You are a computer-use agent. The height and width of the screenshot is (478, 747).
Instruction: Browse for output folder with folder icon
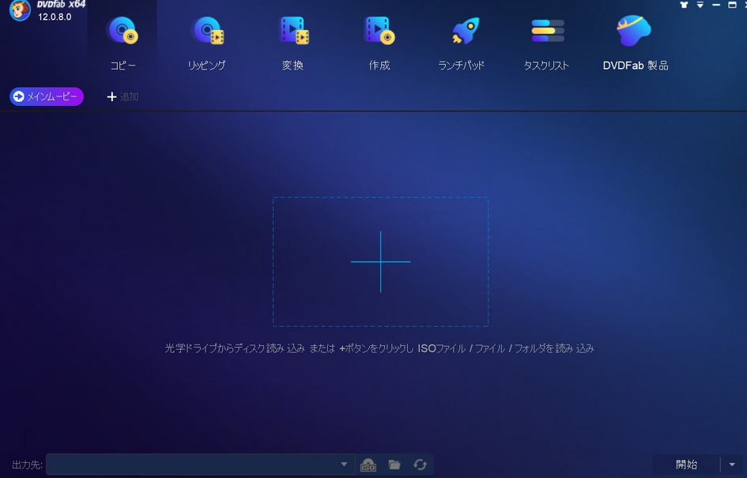click(394, 465)
